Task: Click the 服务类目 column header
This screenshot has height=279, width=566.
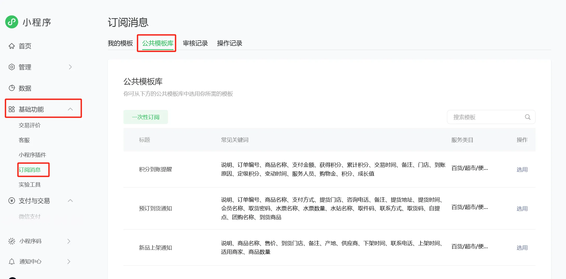Action: tap(462, 140)
